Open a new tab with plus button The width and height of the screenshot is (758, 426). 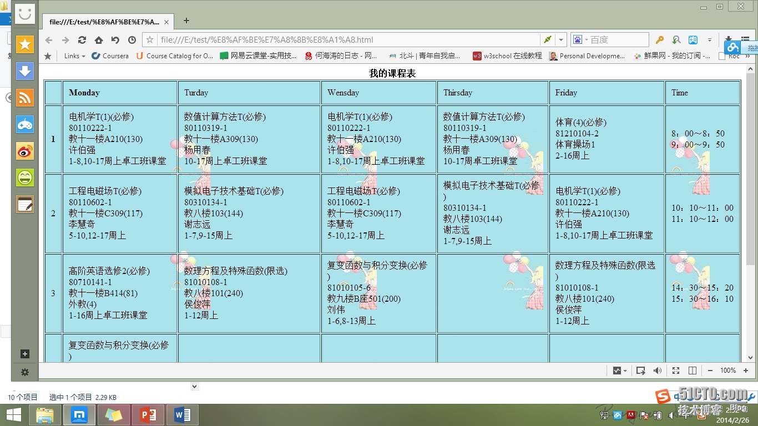pyautogui.click(x=186, y=21)
